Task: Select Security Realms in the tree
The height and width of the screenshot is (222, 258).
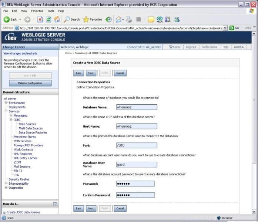Action: pos(19,179)
